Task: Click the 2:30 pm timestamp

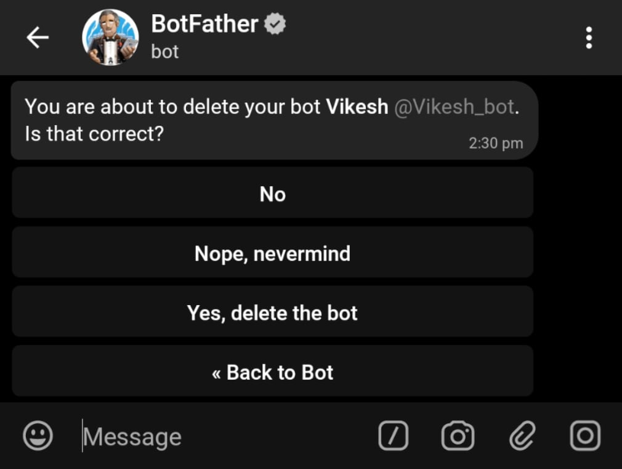Action: click(x=496, y=142)
